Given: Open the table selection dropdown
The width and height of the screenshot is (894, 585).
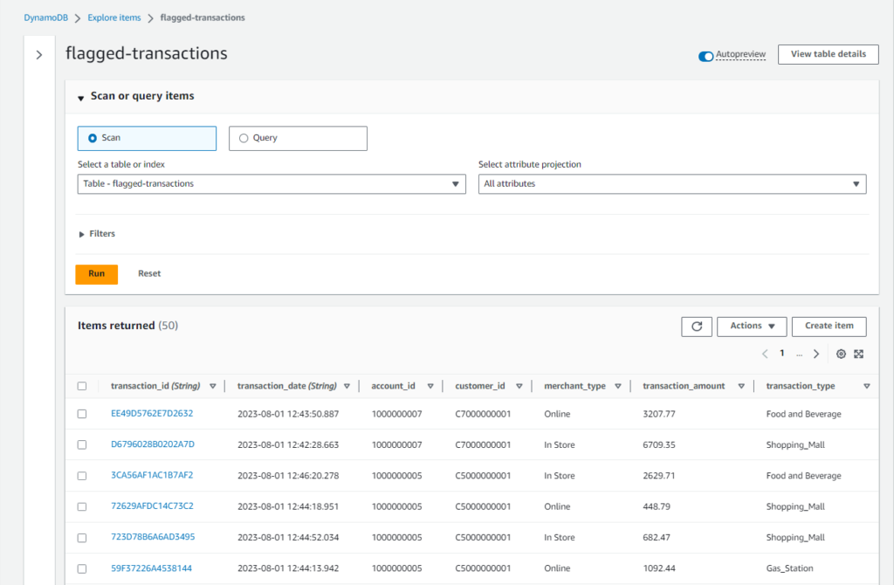Looking at the screenshot, I should [271, 183].
